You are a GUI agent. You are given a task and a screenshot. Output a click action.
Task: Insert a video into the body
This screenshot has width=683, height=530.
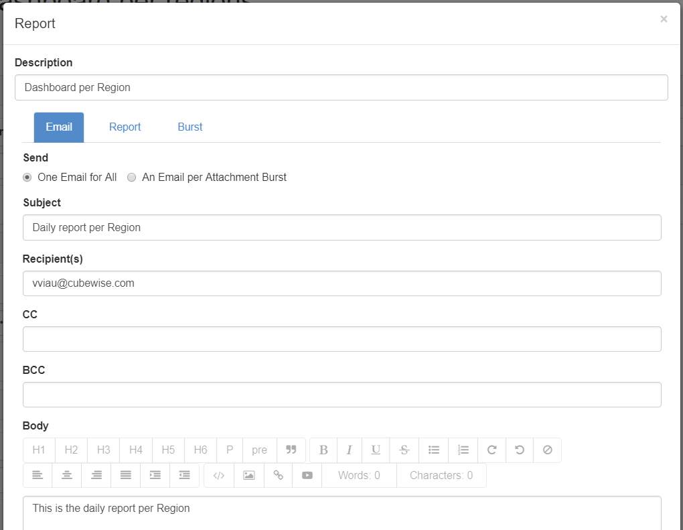307,475
